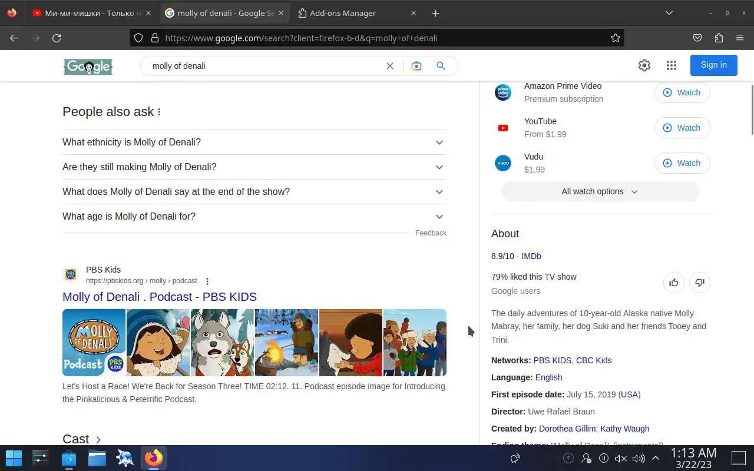Expand 'What age is Molly of Denali for?'
The image size is (754, 471).
tap(254, 217)
